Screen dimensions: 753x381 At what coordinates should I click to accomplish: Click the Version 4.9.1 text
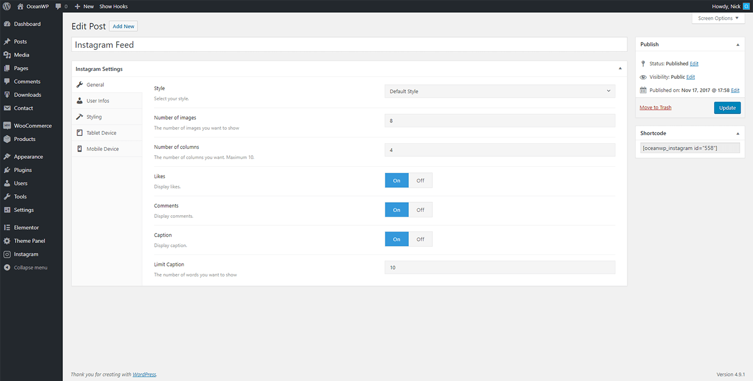pyautogui.click(x=732, y=375)
